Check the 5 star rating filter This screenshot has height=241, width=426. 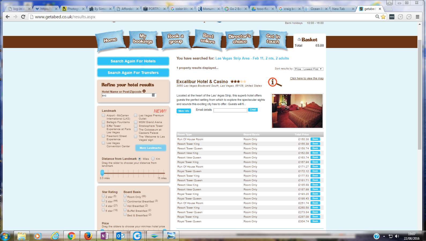103,210
